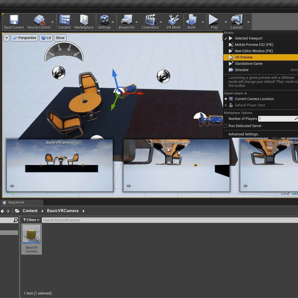Launch the Marketplace from the toolbar
The height and width of the screenshot is (298, 298).
(x=84, y=22)
